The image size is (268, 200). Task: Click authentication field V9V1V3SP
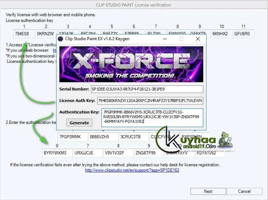click(118, 153)
